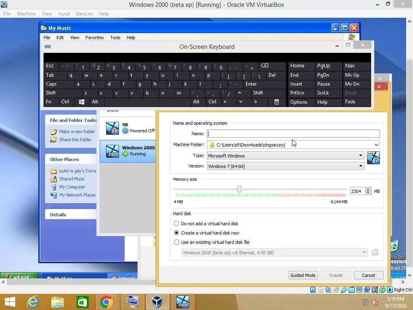The image size is (413, 310).
Task: Open File Explorer from the host taskbar
Action: [x=57, y=302]
